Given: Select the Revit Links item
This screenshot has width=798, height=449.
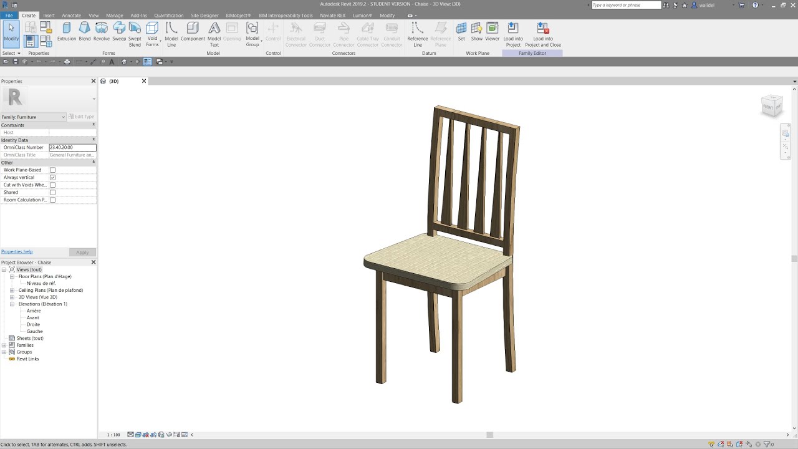Looking at the screenshot, I should pos(27,359).
